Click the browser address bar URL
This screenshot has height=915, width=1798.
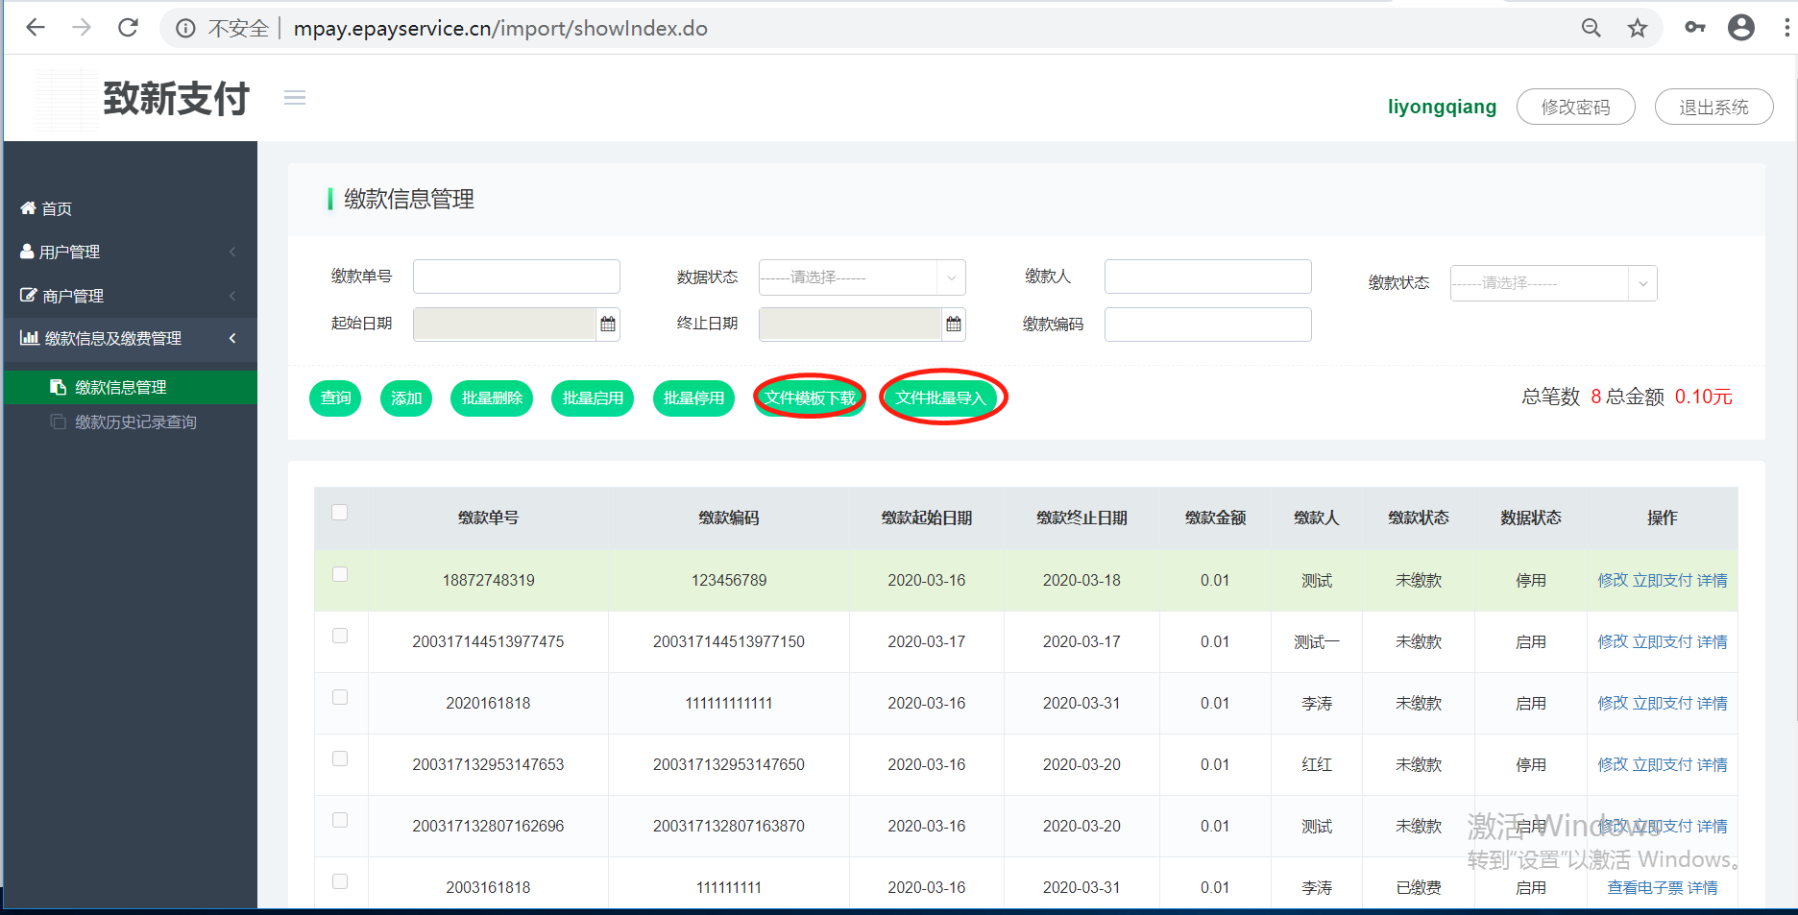[500, 29]
